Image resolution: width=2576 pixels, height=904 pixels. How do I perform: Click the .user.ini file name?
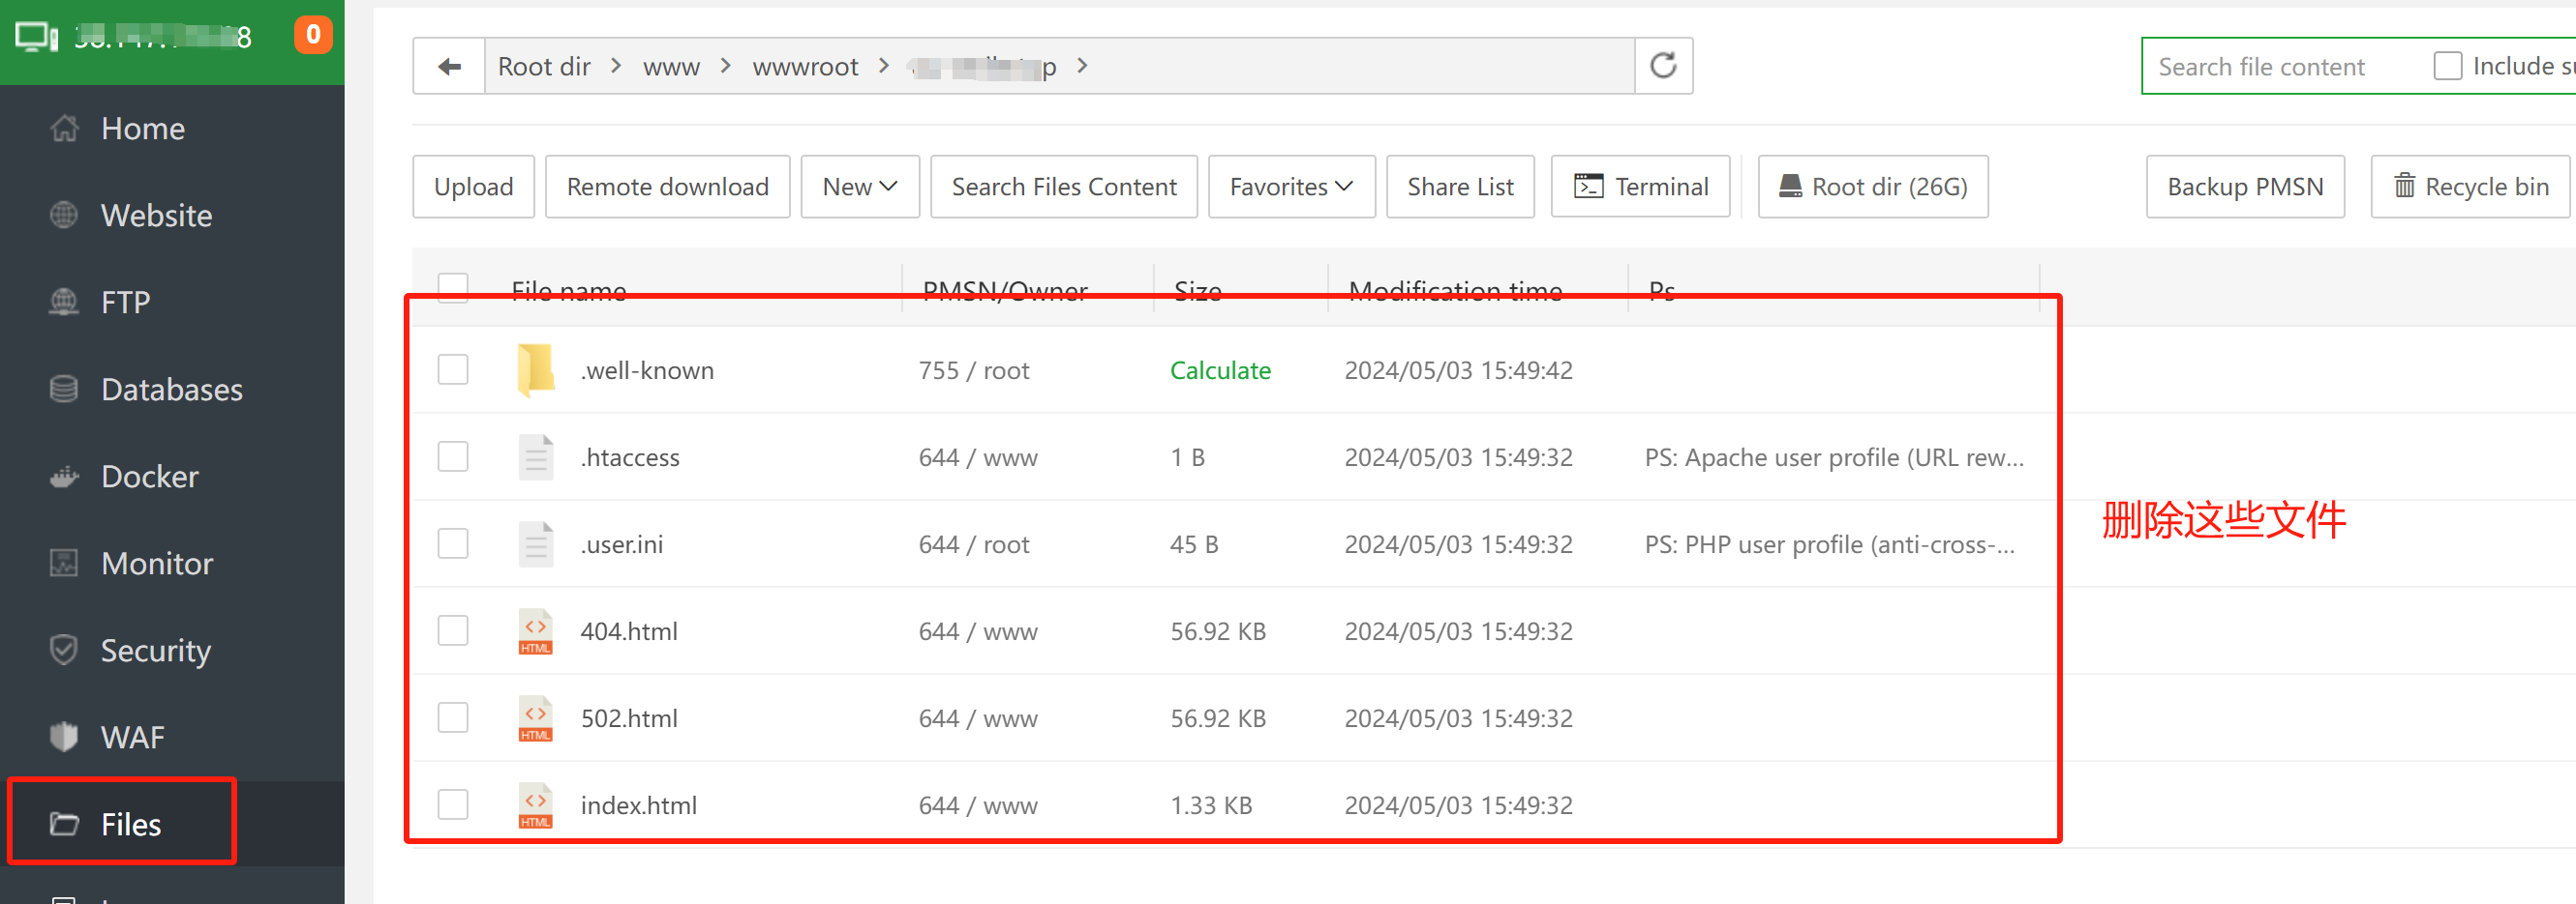(x=622, y=544)
